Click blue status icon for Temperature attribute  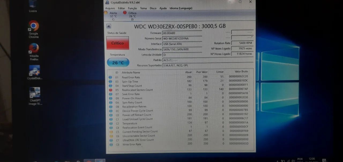coord(110,123)
